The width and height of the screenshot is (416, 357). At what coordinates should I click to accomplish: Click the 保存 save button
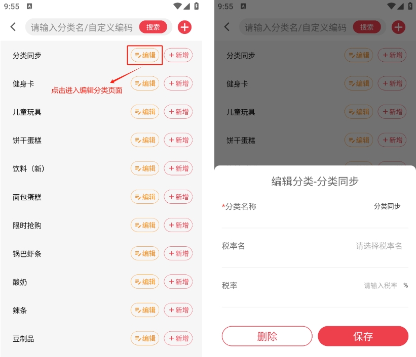363,336
